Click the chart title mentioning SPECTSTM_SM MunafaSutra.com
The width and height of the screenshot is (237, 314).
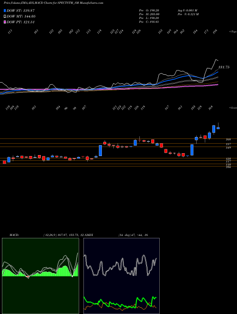(x=54, y=3)
